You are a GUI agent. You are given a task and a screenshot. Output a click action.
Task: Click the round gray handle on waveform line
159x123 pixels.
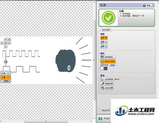[6, 62]
